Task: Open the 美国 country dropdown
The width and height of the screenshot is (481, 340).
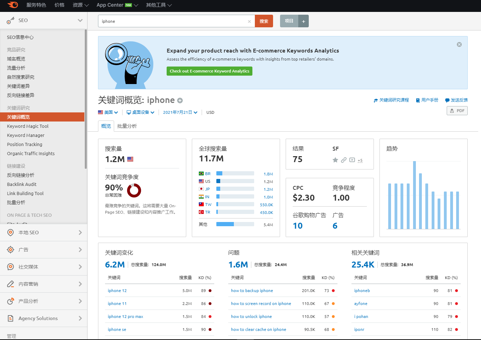Action: [x=108, y=112]
